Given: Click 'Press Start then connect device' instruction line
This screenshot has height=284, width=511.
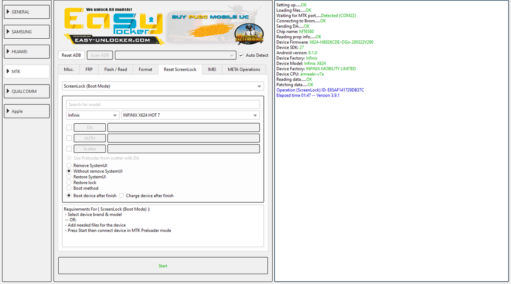Looking at the screenshot, I should [118, 231].
